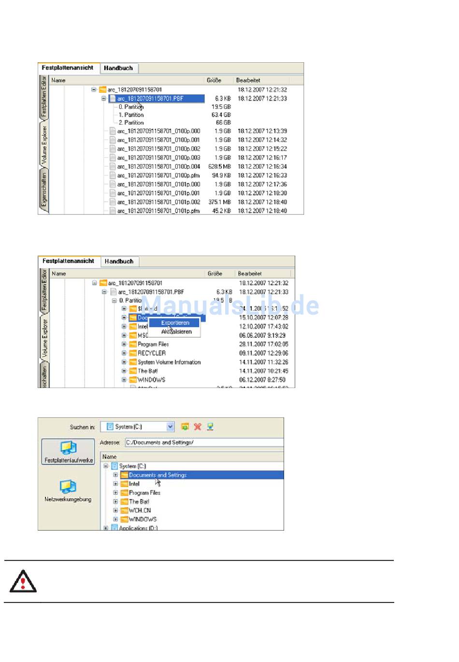The image size is (459, 662).
Task: Click the folder icon of arc_181207091158701 in second screenshot
Action: coord(103,283)
